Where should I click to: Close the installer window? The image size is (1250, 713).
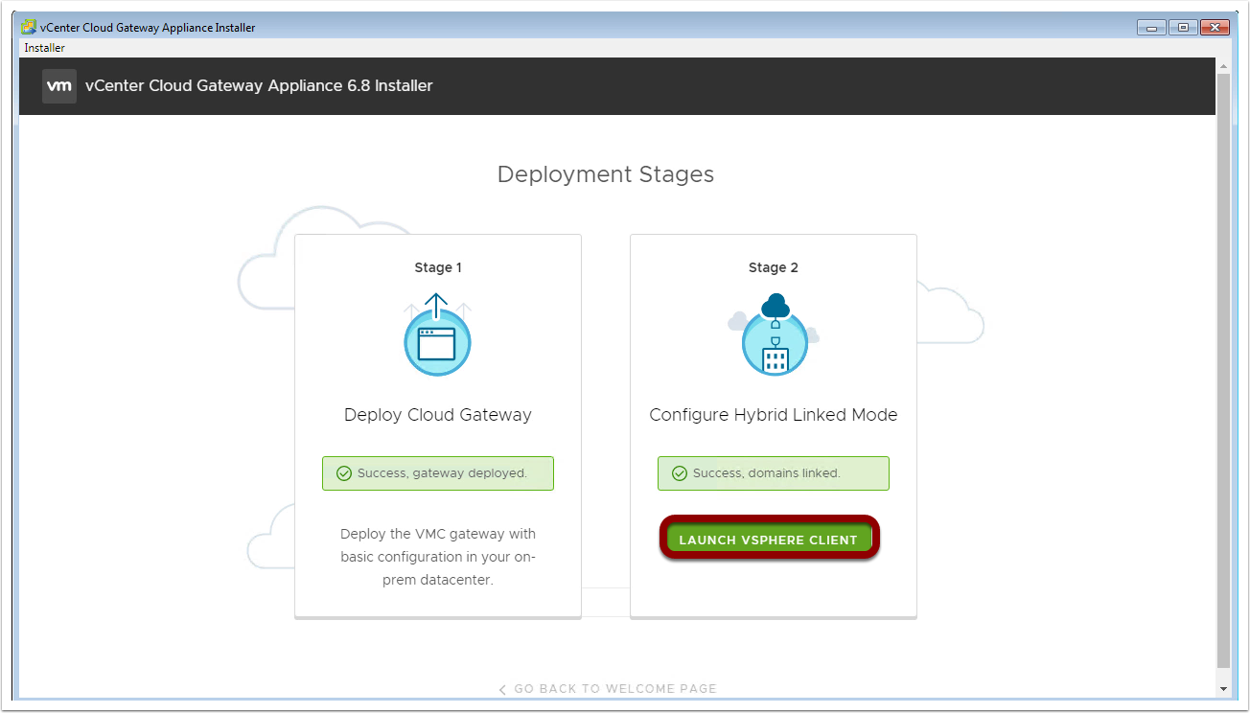click(x=1215, y=28)
